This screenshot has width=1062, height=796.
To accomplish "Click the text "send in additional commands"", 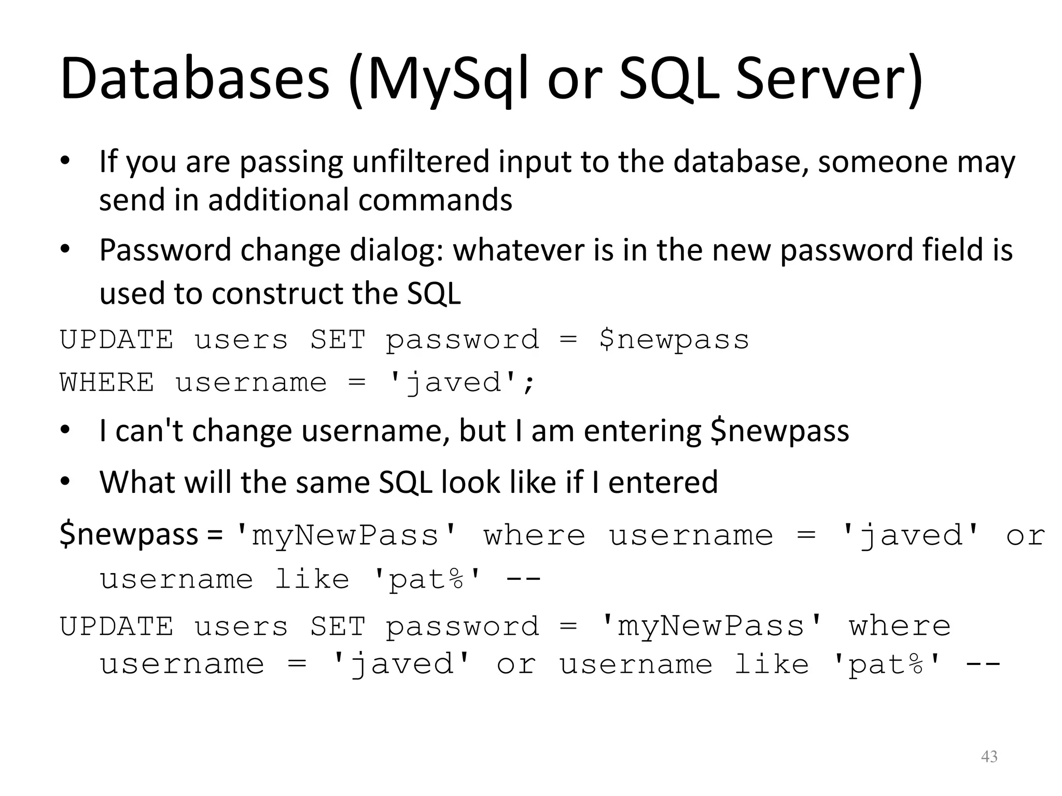I will tap(305, 200).
